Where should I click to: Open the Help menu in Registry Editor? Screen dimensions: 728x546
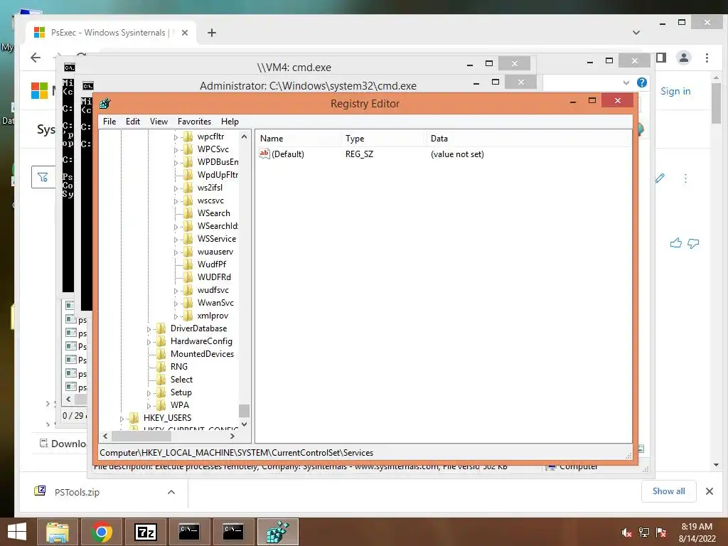(x=230, y=121)
